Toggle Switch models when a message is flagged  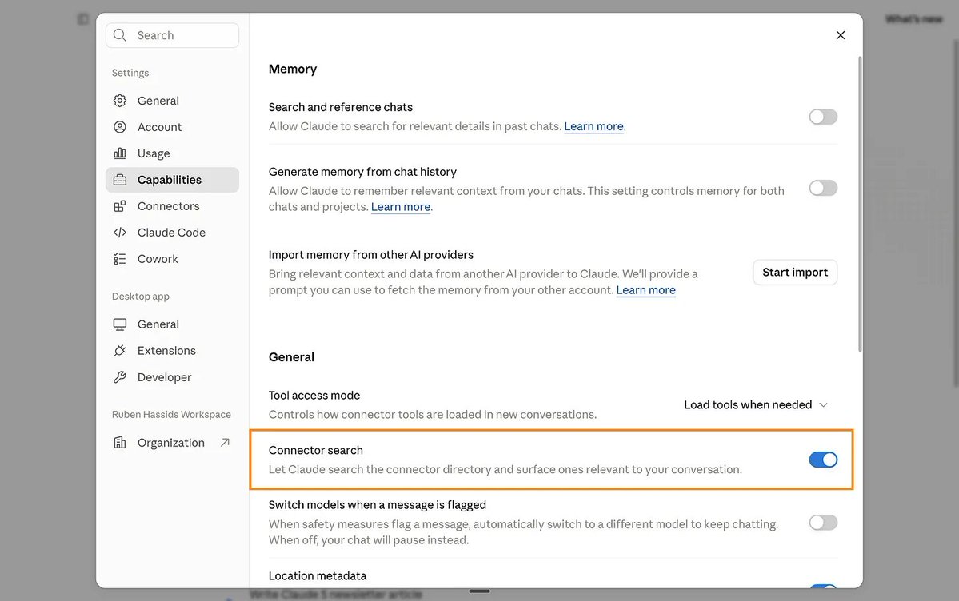[822, 522]
